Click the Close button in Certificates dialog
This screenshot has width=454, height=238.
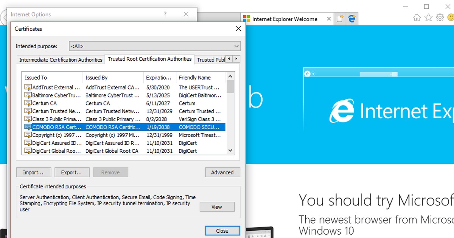[222, 231]
